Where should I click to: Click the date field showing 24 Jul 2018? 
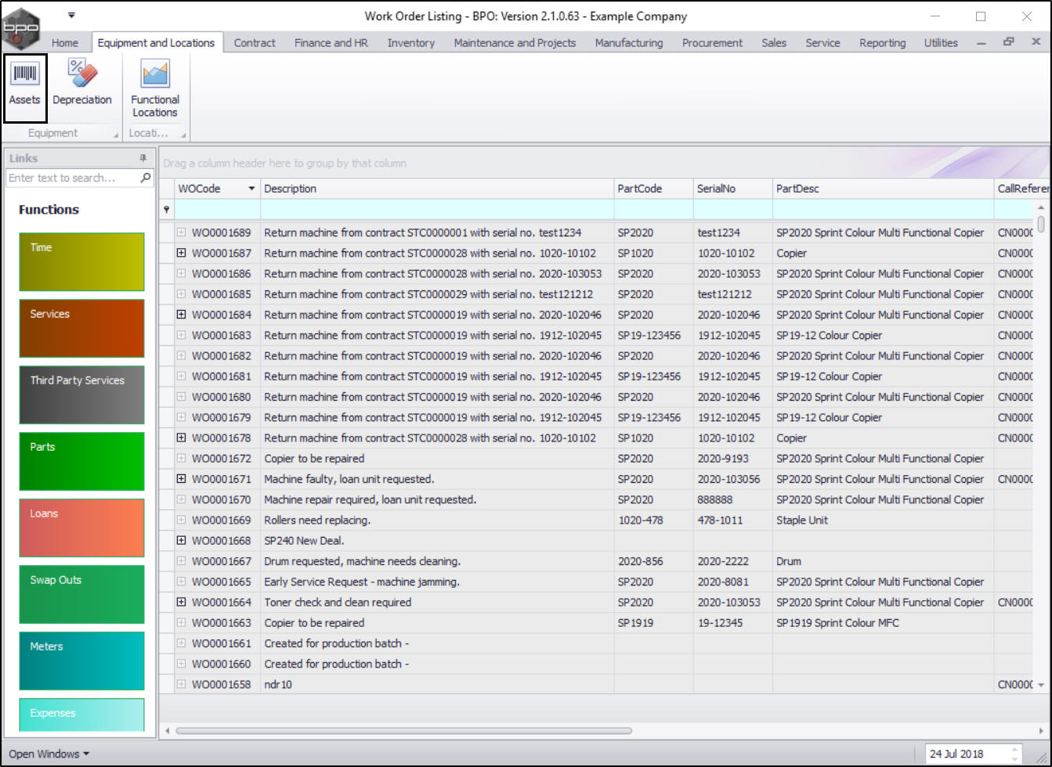[x=968, y=754]
